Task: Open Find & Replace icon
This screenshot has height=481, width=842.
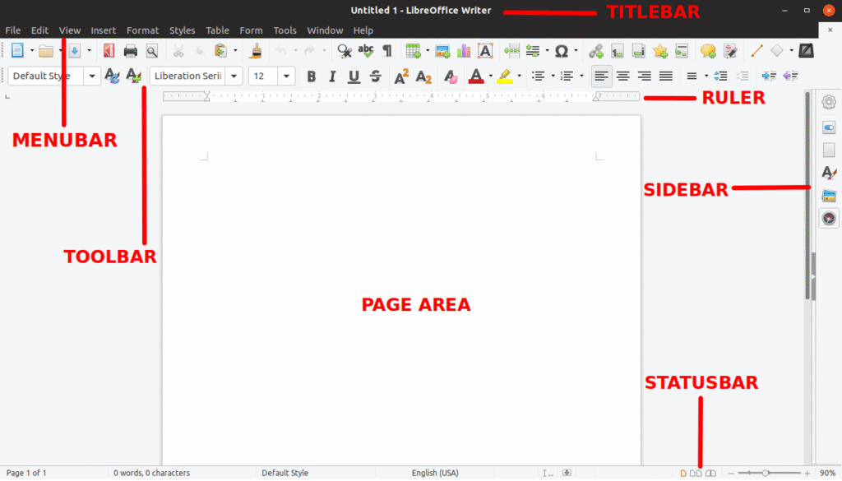Action: (x=345, y=51)
